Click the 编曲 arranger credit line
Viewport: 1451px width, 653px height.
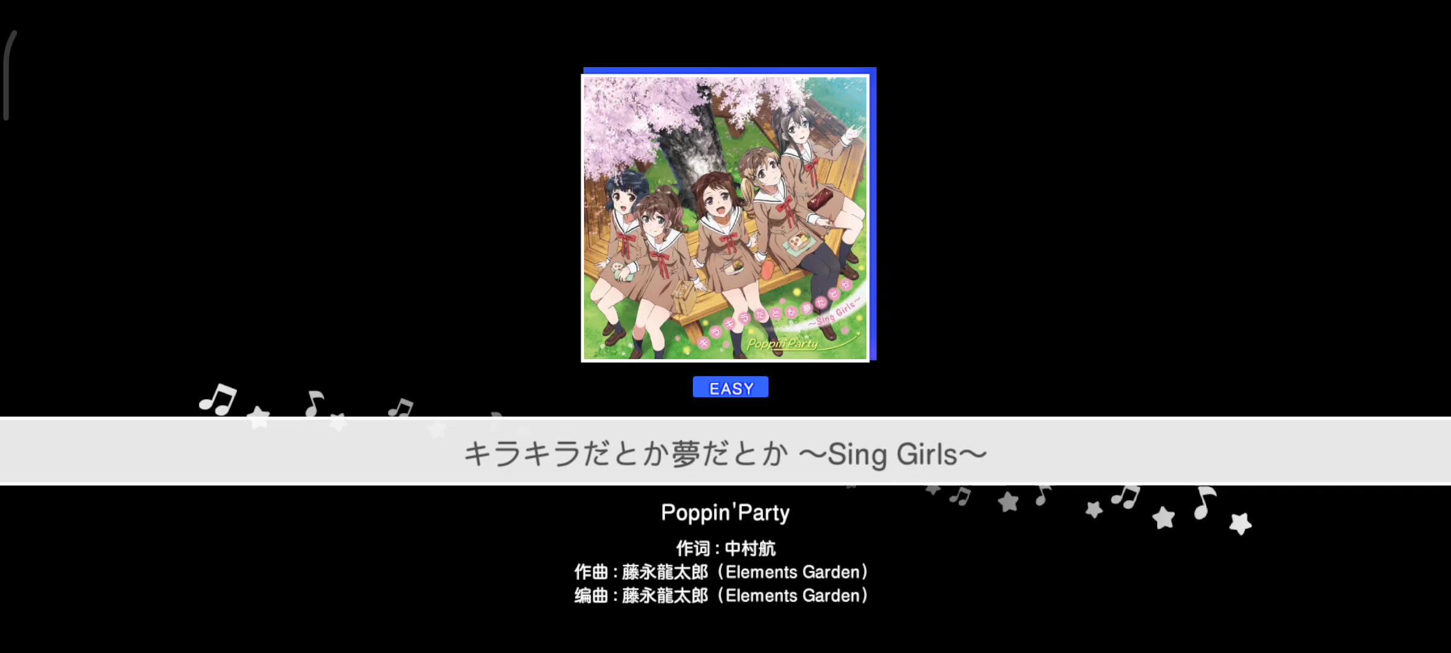722,596
